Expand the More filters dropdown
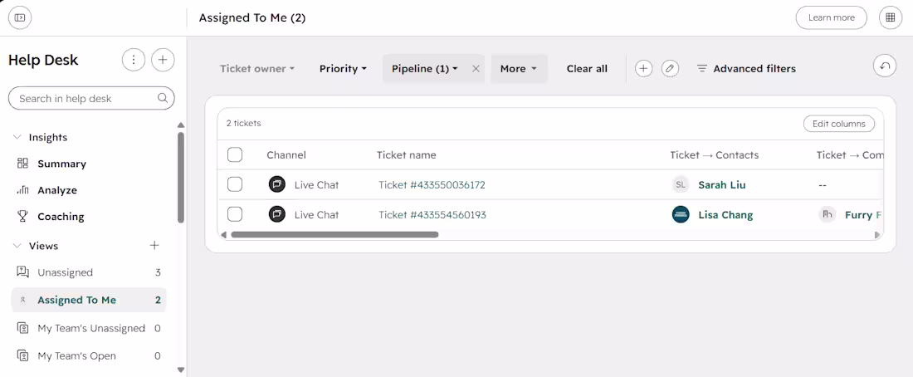913x377 pixels. pos(519,69)
